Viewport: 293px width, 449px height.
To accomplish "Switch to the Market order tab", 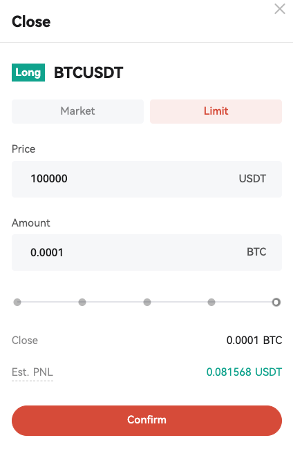I will 77,111.
